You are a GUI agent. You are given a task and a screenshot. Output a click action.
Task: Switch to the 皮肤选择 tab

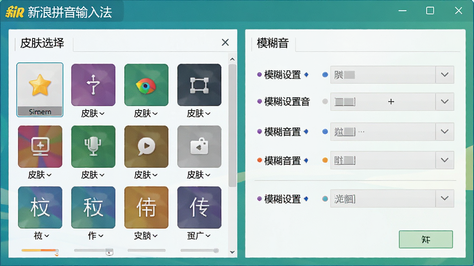42,43
